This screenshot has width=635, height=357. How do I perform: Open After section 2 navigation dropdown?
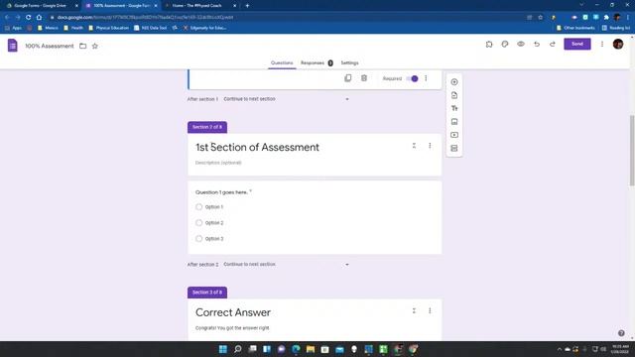pyautogui.click(x=286, y=265)
